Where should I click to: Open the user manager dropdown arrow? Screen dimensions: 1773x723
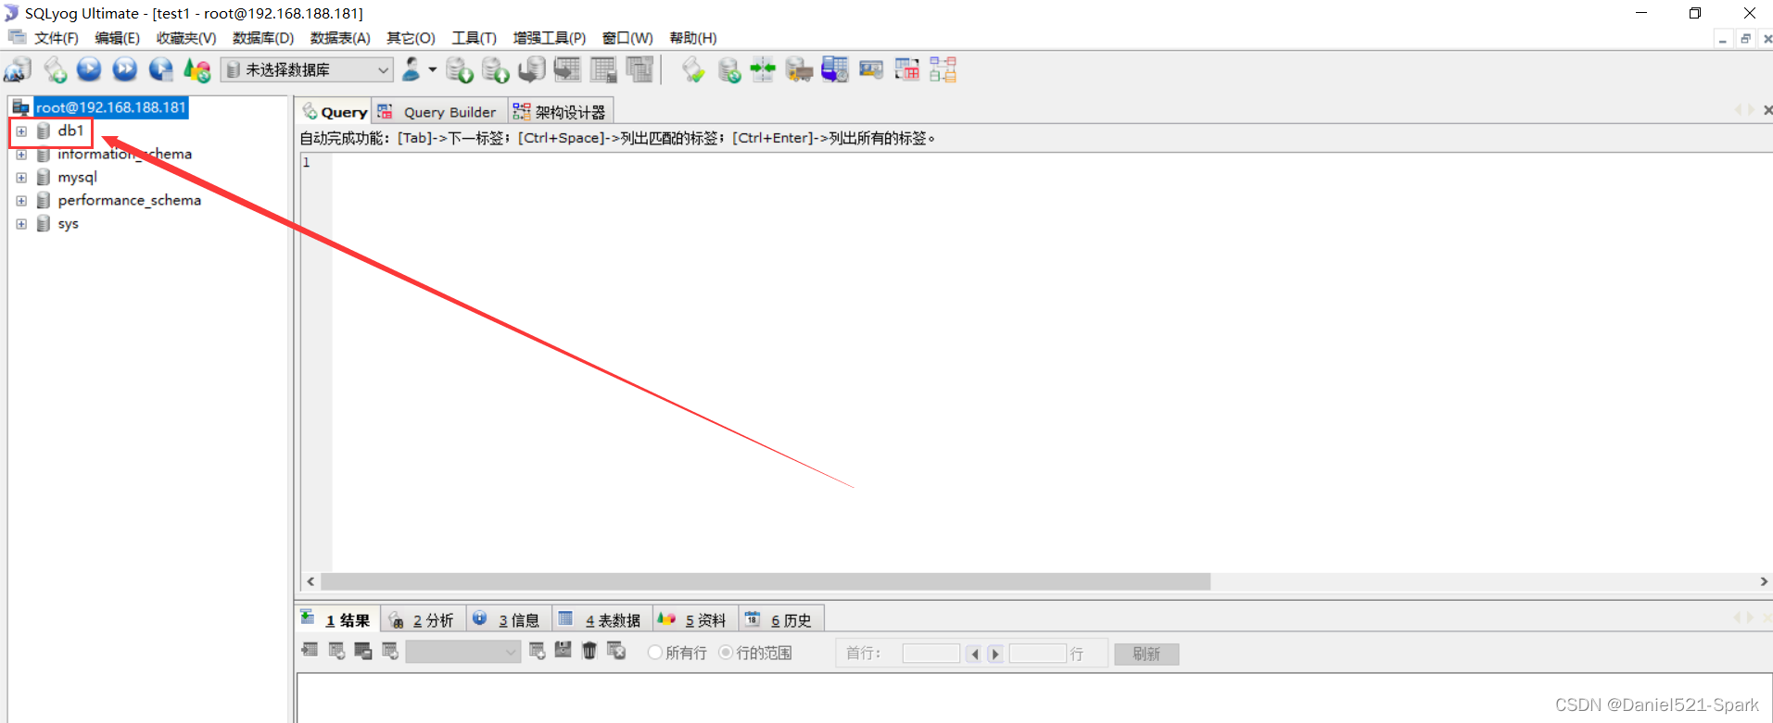[x=433, y=69]
